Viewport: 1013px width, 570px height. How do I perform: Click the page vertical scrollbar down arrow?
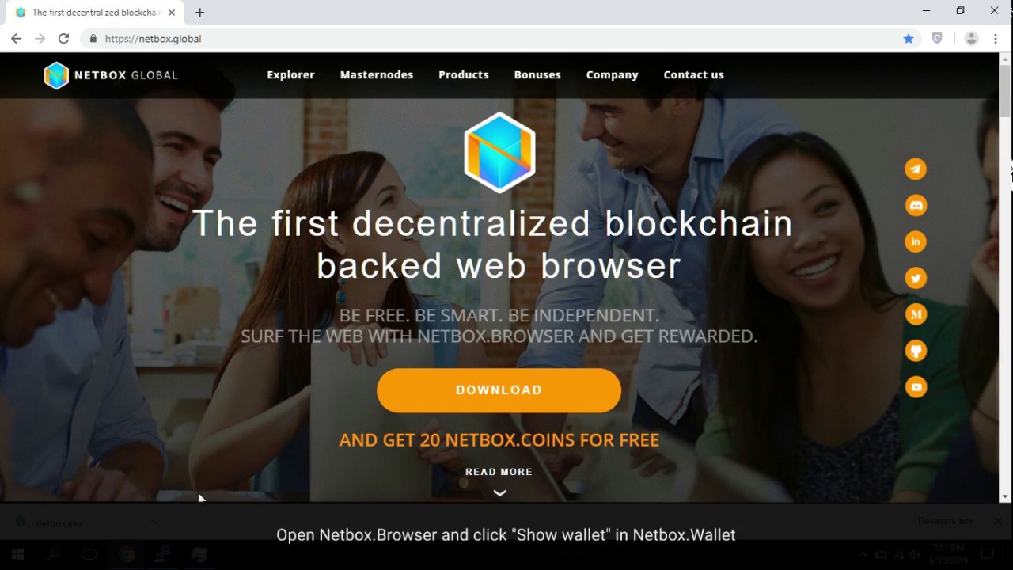1005,496
